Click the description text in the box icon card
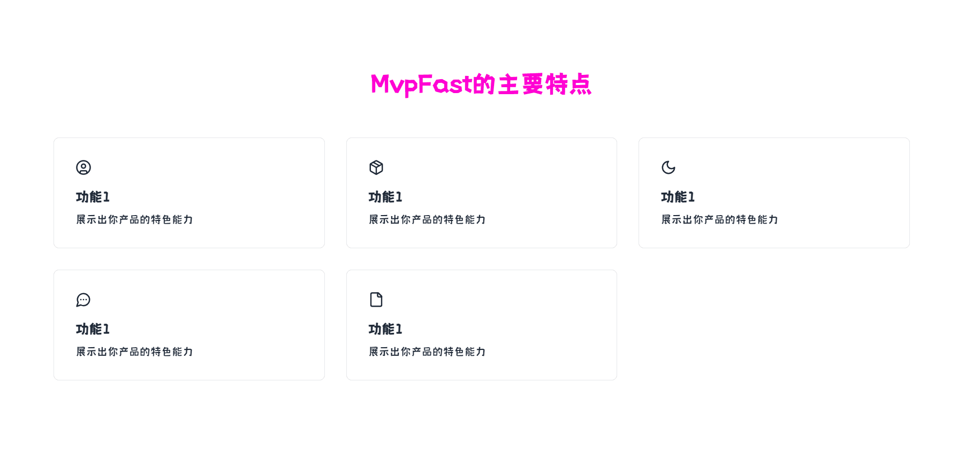This screenshot has height=451, width=957. coord(427,219)
